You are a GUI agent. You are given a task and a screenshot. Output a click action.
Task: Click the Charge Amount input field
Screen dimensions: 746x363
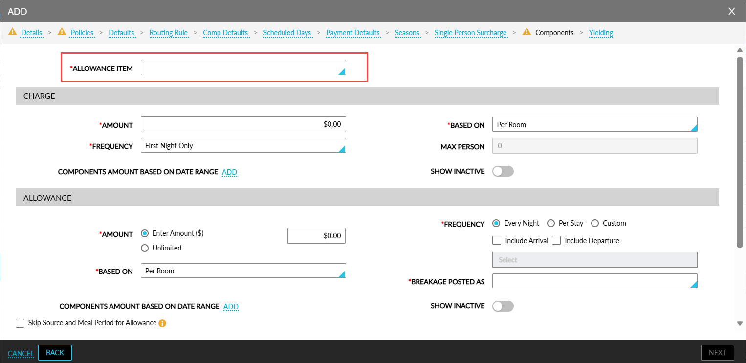coord(243,124)
